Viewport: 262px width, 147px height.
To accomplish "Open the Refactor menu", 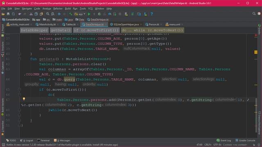I will coord(58,9).
